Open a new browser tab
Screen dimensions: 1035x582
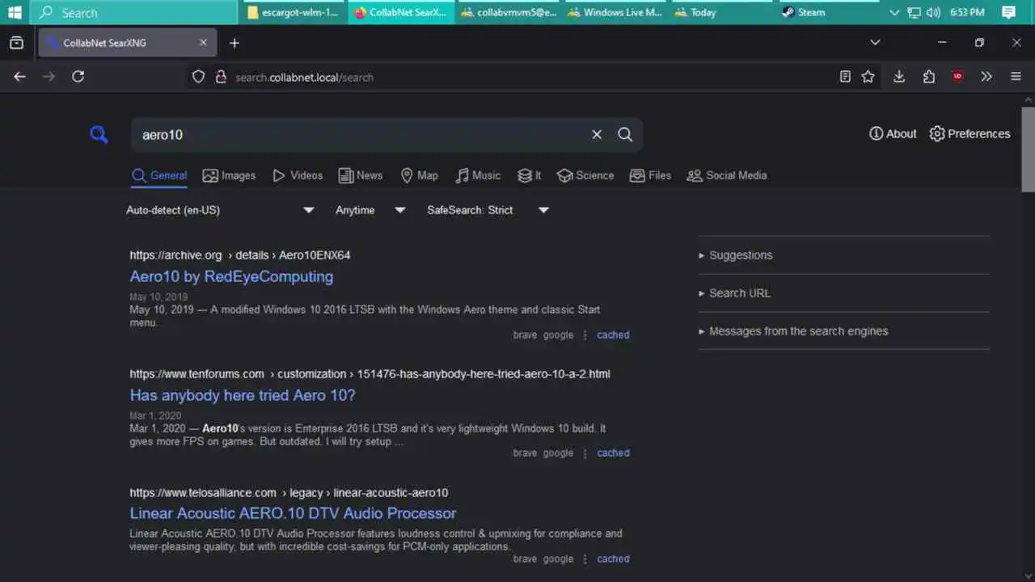pos(234,43)
